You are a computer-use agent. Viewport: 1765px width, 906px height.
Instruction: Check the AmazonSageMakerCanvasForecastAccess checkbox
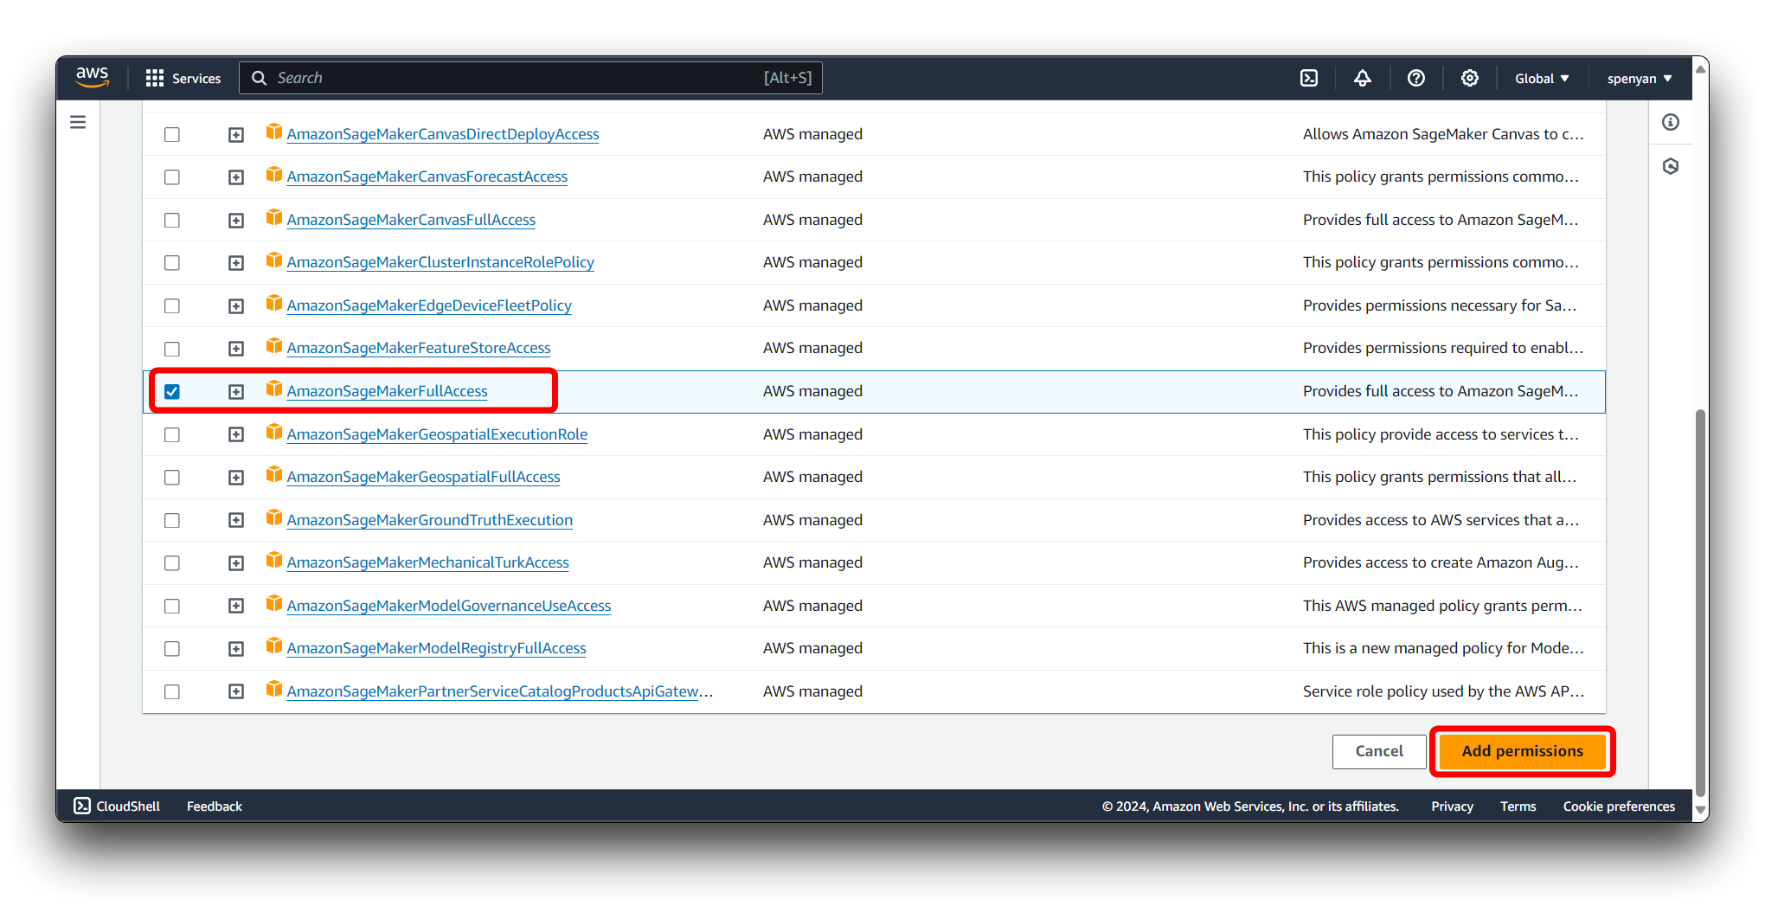[172, 177]
